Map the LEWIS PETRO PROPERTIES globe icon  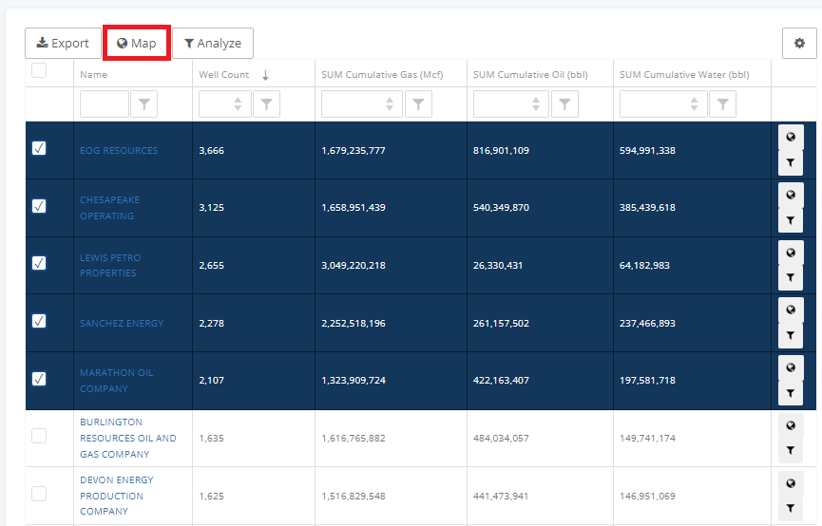tap(791, 253)
